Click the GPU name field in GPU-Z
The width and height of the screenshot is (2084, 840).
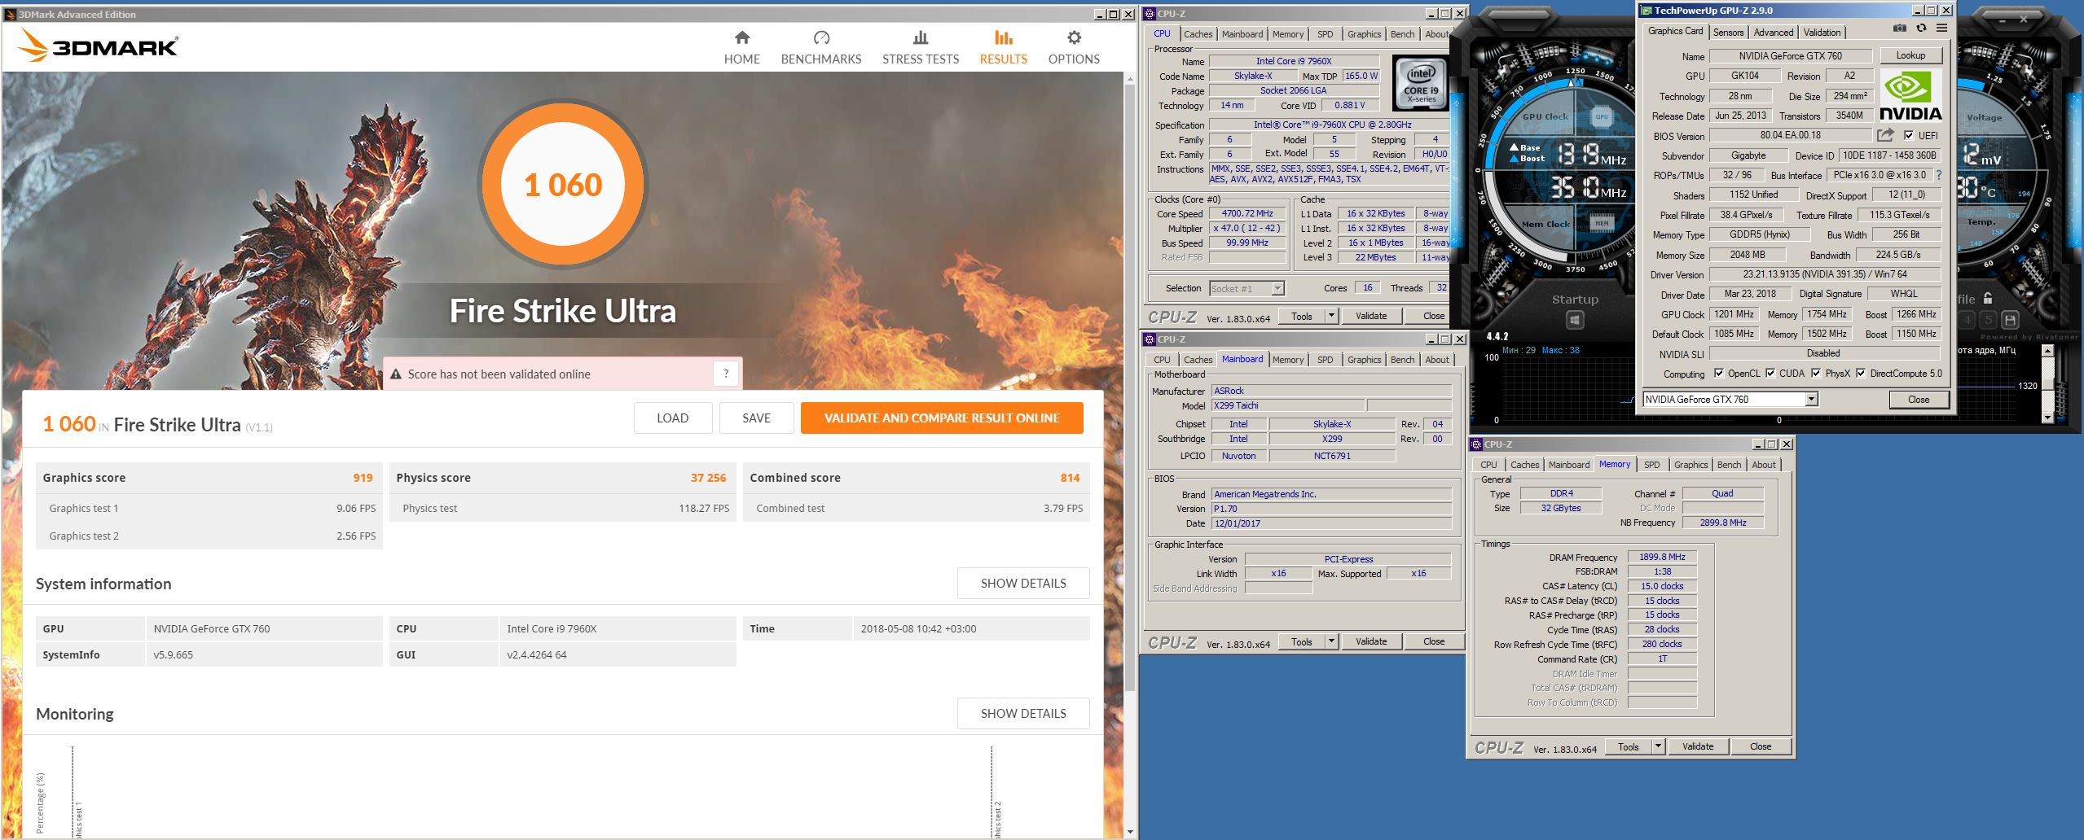(1789, 56)
